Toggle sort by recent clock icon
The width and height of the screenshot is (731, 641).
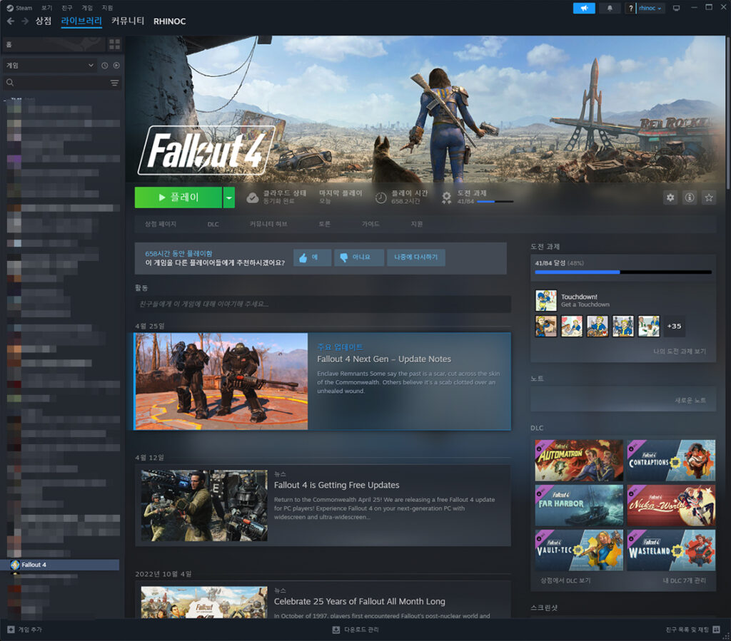pos(104,66)
